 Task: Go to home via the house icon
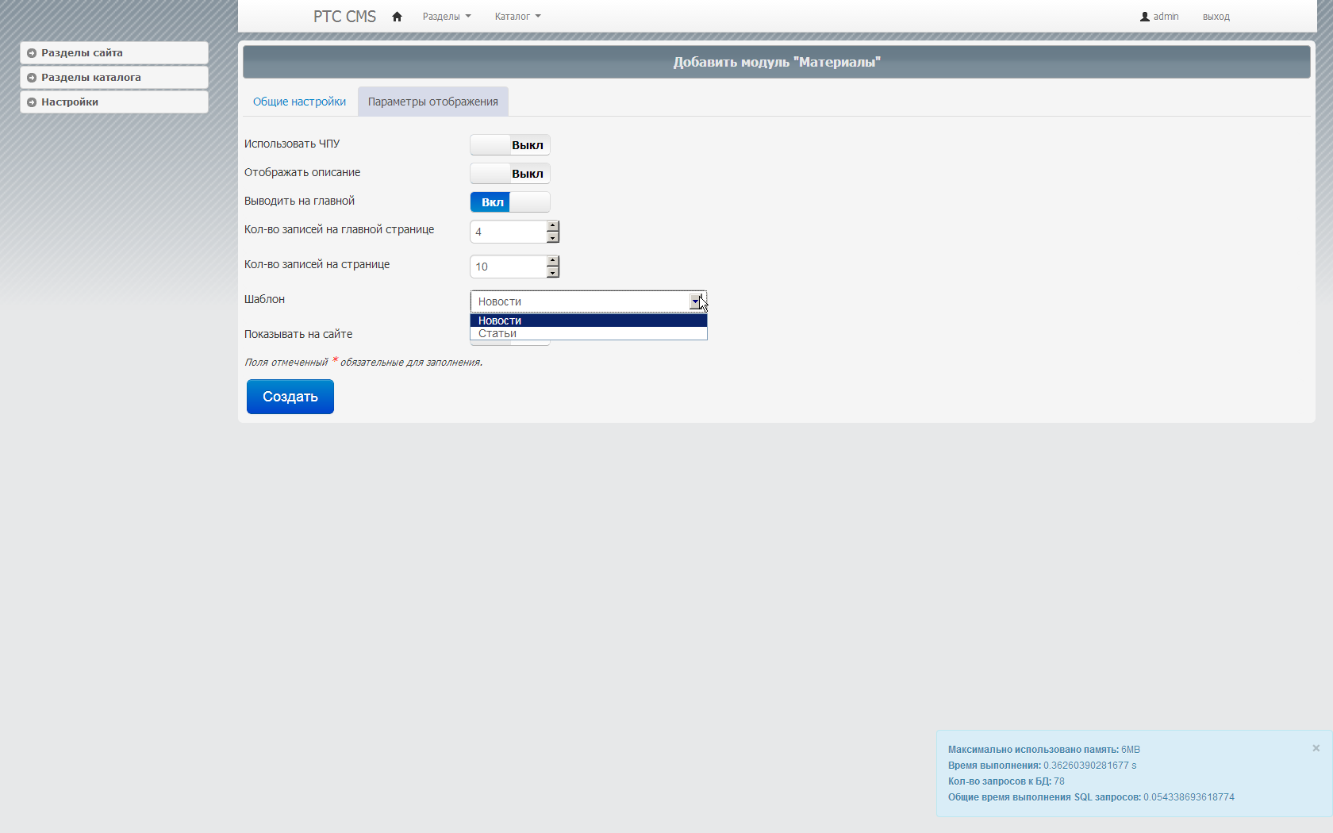tap(397, 17)
